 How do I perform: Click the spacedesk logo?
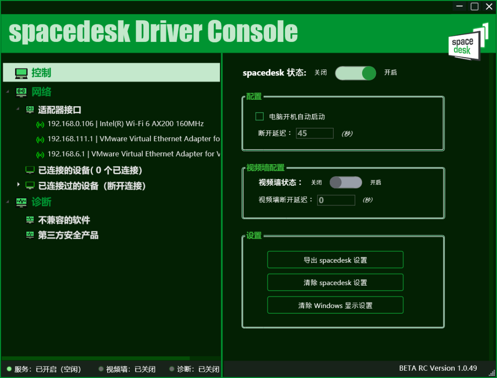(468, 42)
